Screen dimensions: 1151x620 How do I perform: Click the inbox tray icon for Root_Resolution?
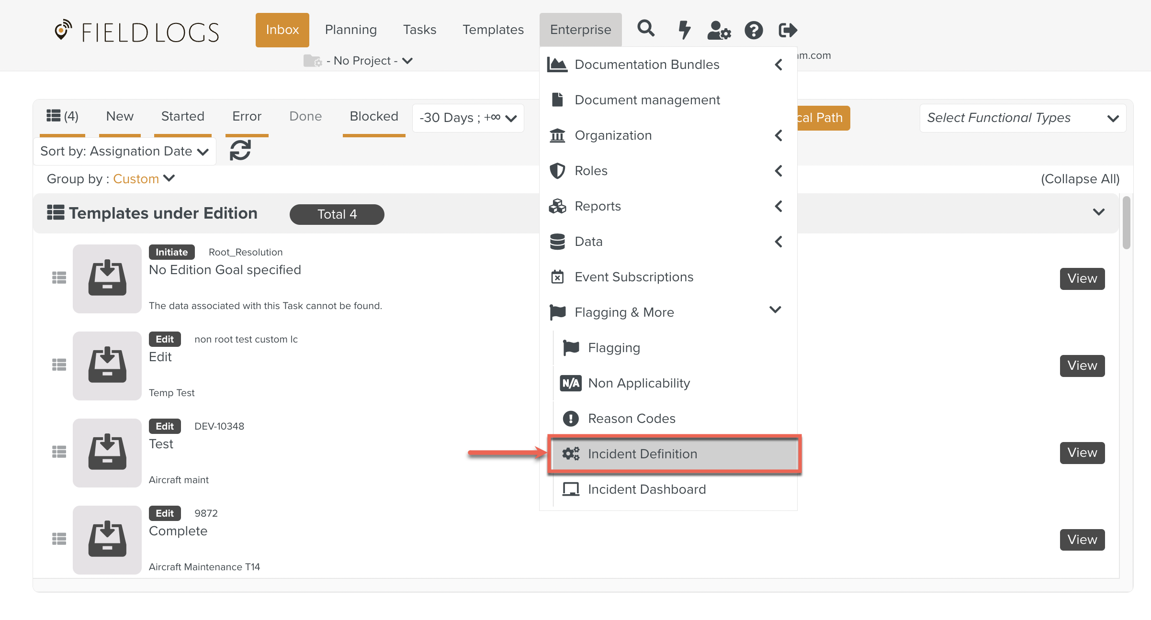(107, 278)
